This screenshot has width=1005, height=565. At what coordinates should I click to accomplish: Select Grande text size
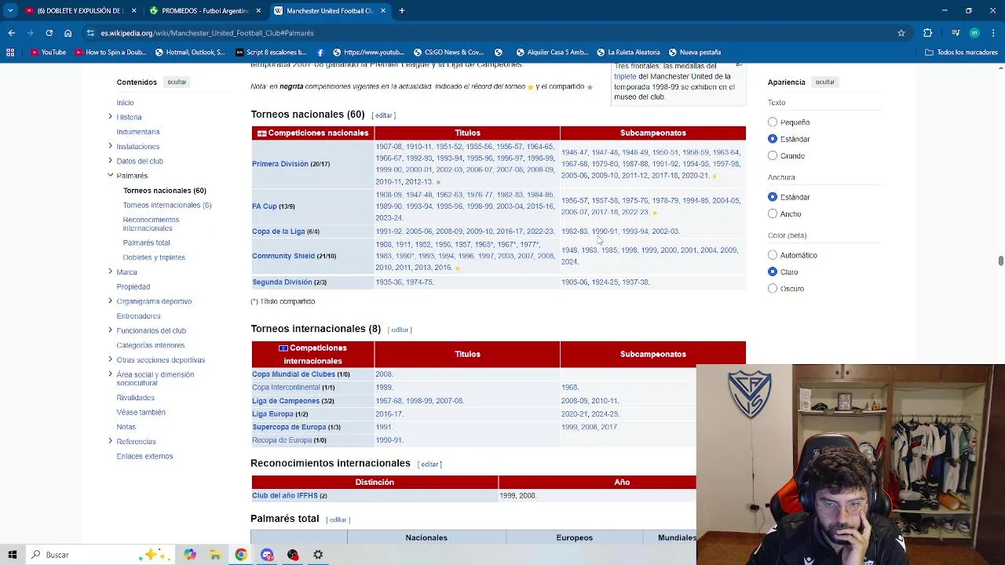coord(773,155)
